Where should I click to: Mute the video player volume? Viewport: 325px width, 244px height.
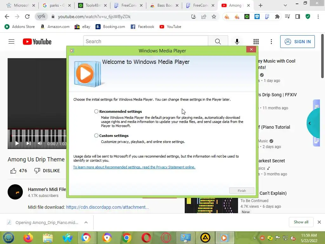tap(40, 143)
